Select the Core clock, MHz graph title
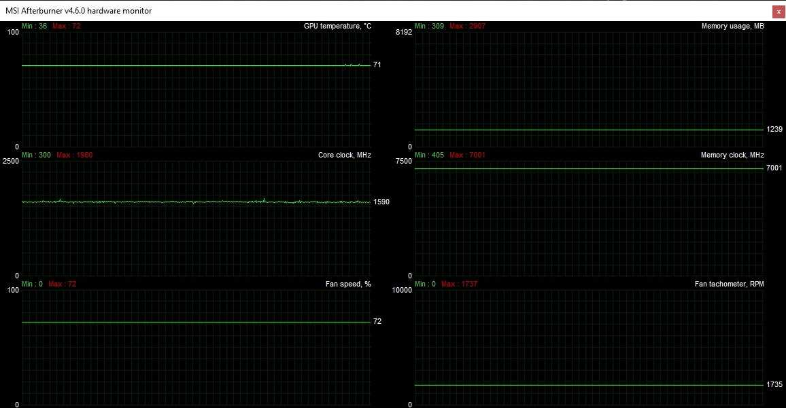 [344, 155]
